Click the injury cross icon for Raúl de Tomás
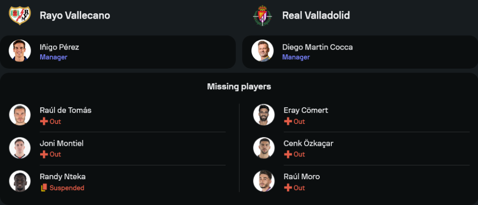478x205 pixels. pyautogui.click(x=43, y=122)
